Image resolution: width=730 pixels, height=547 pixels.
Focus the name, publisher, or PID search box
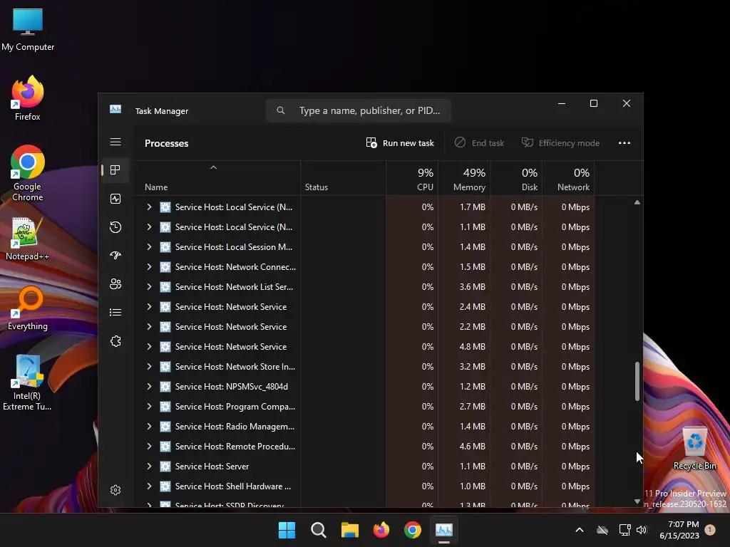click(x=359, y=110)
